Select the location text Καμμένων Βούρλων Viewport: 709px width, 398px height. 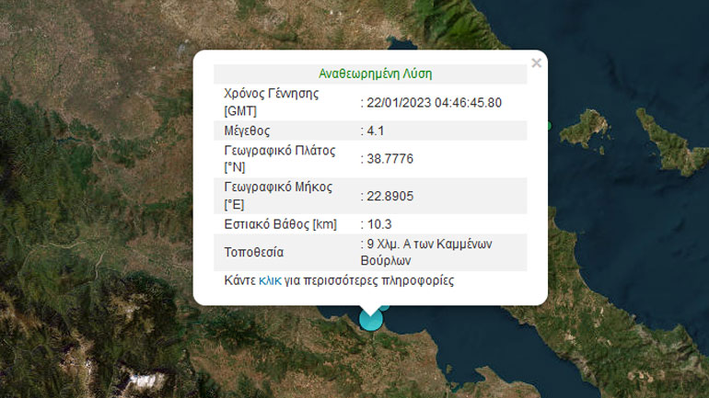(x=426, y=252)
